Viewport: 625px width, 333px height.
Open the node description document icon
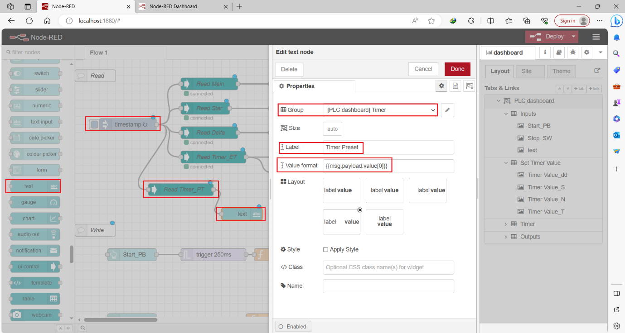coord(455,86)
